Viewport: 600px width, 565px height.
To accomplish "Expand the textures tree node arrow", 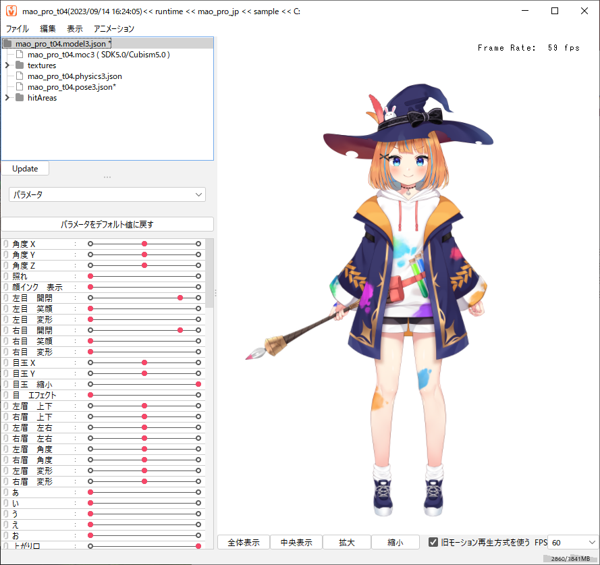I will coord(7,65).
